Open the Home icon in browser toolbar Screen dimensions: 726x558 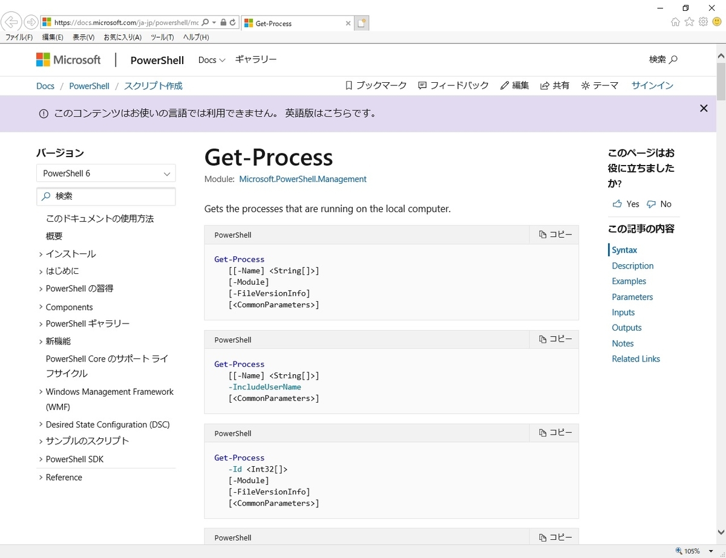pyautogui.click(x=676, y=22)
